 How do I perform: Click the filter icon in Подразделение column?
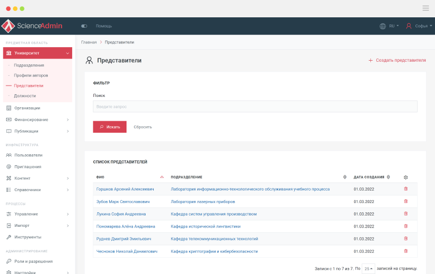click(x=345, y=177)
